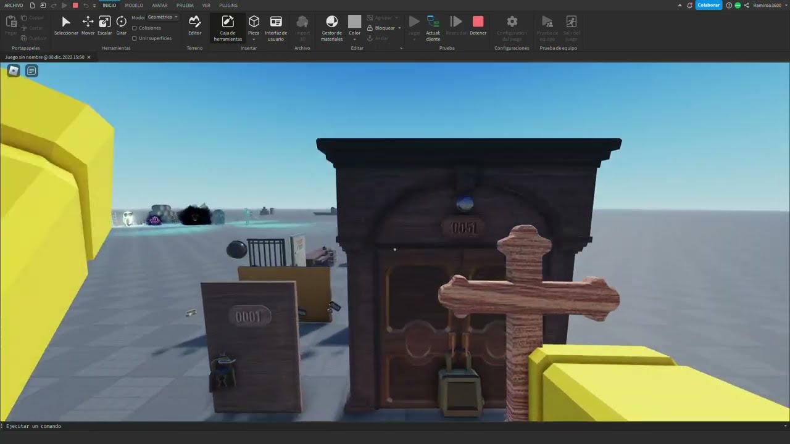790x444 pixels.
Task: Click the share icon near username
Action: tap(747, 5)
